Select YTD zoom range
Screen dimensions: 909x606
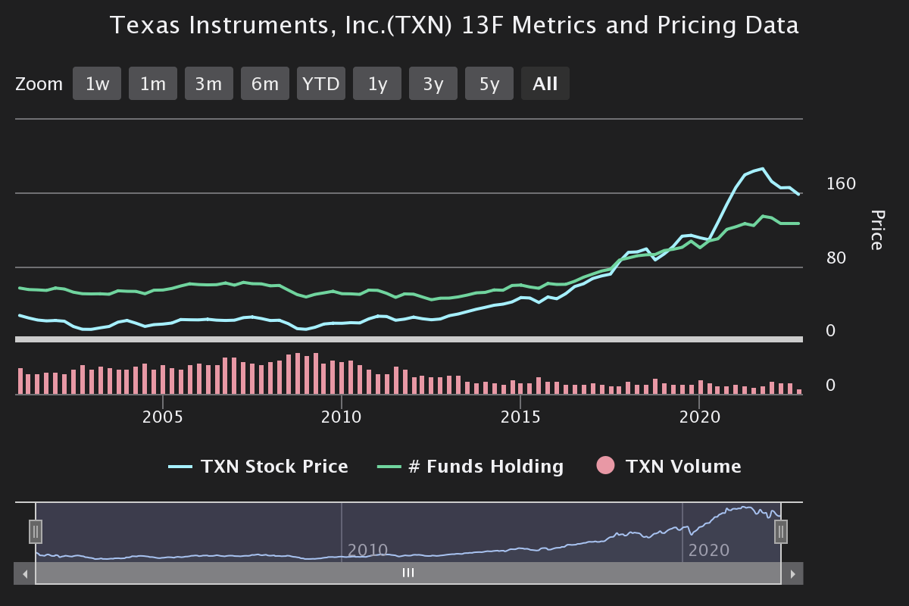coord(321,83)
